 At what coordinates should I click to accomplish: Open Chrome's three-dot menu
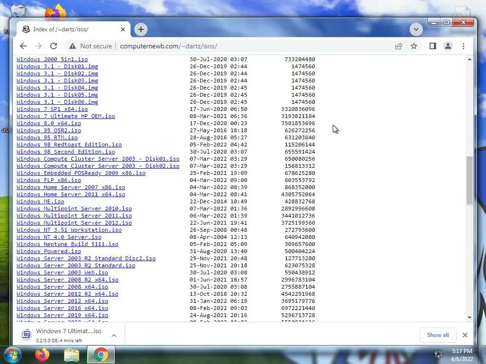pos(463,46)
